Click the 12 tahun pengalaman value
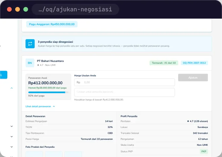The width and height of the screenshot is (222, 157). (203, 139)
